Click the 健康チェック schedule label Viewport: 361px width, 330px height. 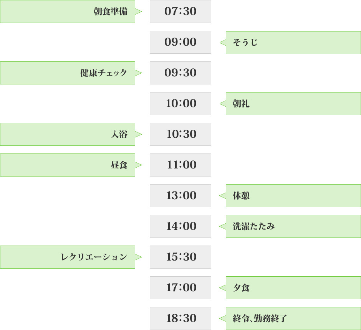click(x=104, y=73)
